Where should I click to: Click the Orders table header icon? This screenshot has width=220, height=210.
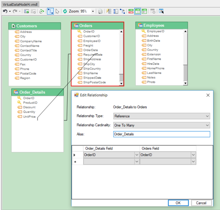coord(76,26)
